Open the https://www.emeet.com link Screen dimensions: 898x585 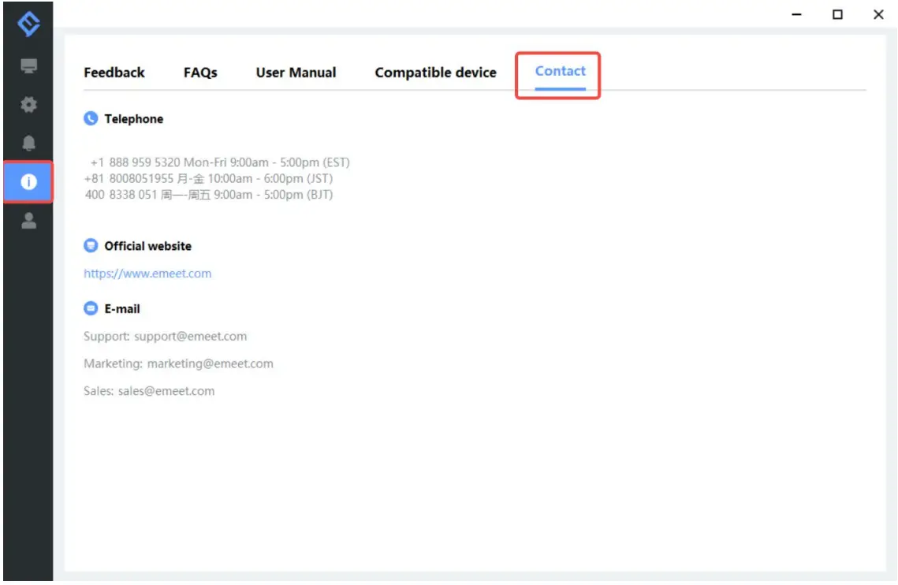[147, 274]
